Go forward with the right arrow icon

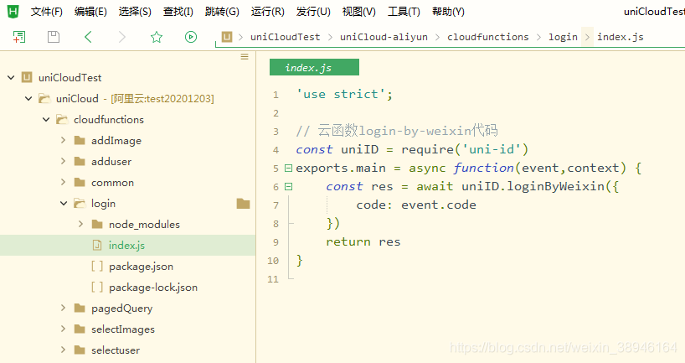click(x=122, y=37)
